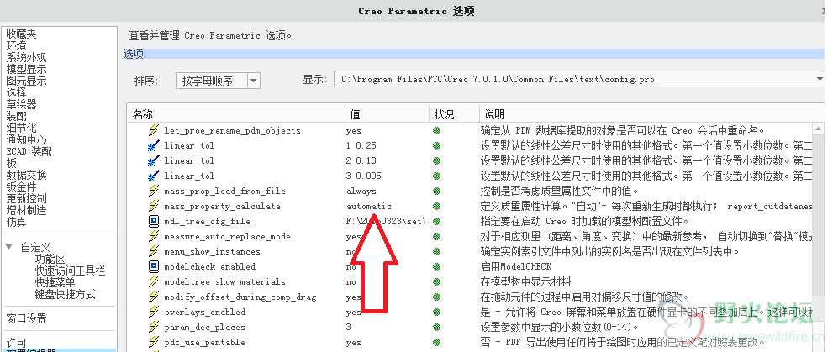The width and height of the screenshot is (833, 352).
Task: Select the 图元显示 category
Action: point(26,81)
